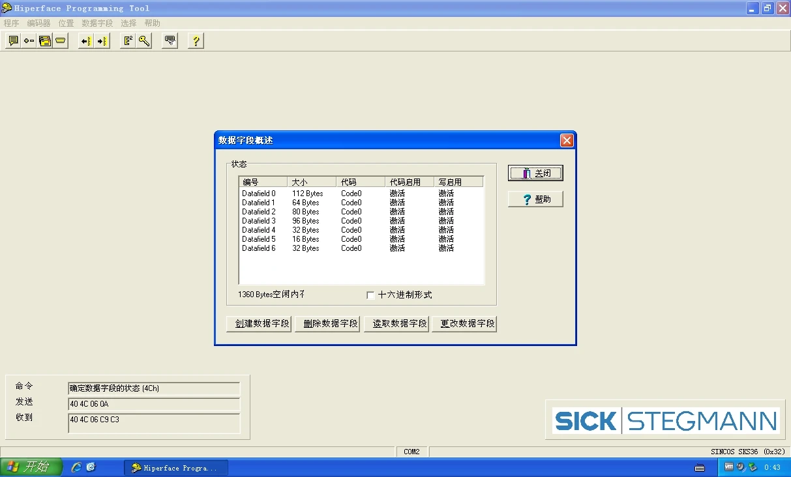
Task: Click the 读取数据字段 button
Action: point(396,323)
